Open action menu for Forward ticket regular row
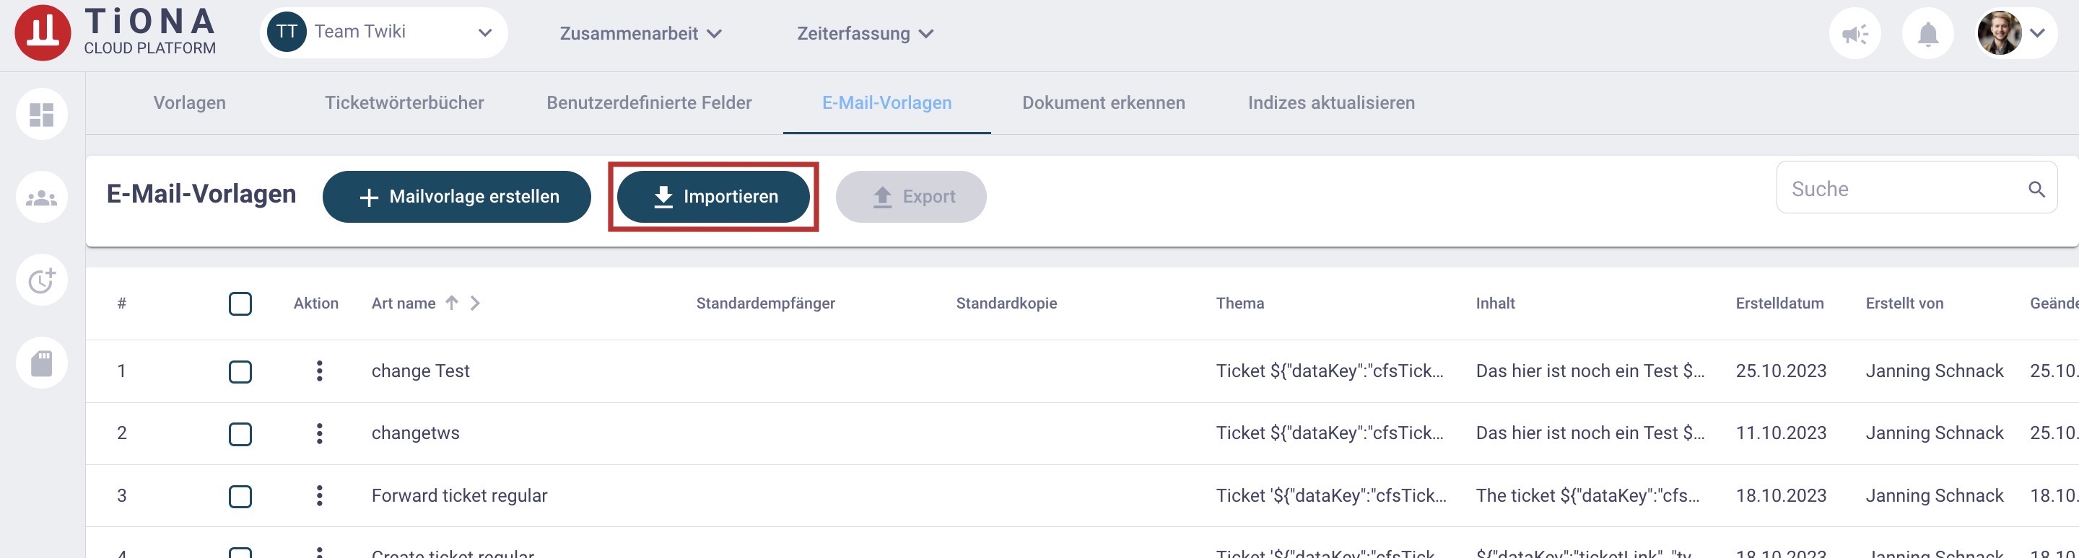 [320, 496]
